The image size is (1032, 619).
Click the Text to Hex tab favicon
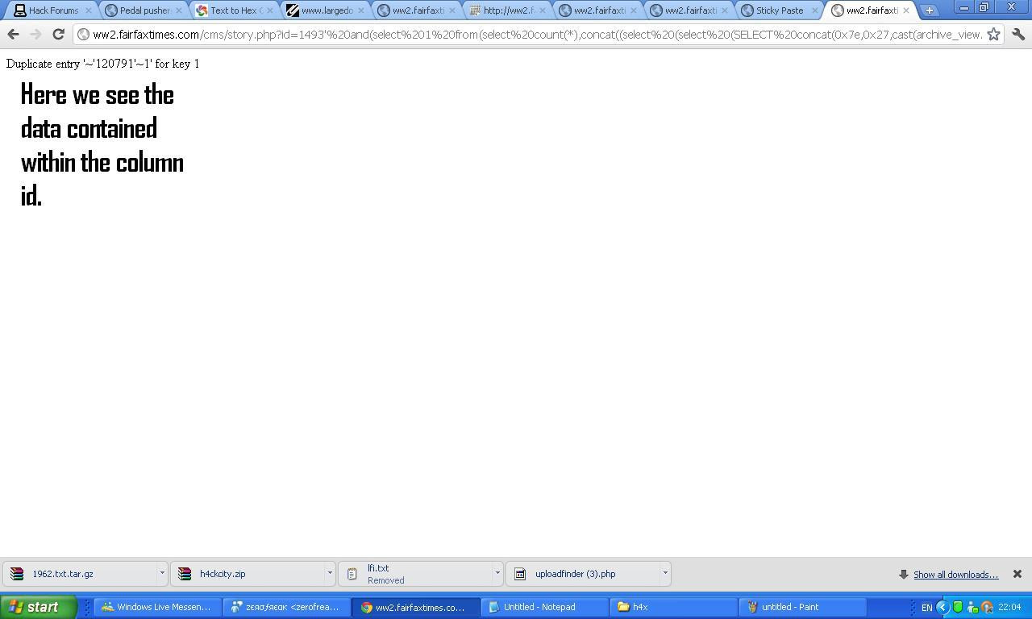(202, 10)
